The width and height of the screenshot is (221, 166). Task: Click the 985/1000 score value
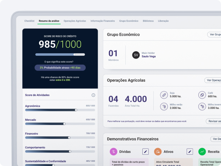(60, 44)
